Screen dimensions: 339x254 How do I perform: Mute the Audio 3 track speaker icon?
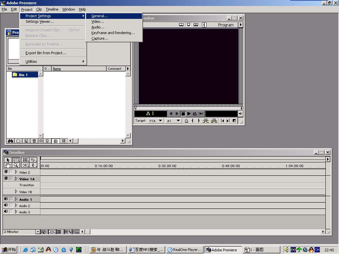(x=6, y=211)
